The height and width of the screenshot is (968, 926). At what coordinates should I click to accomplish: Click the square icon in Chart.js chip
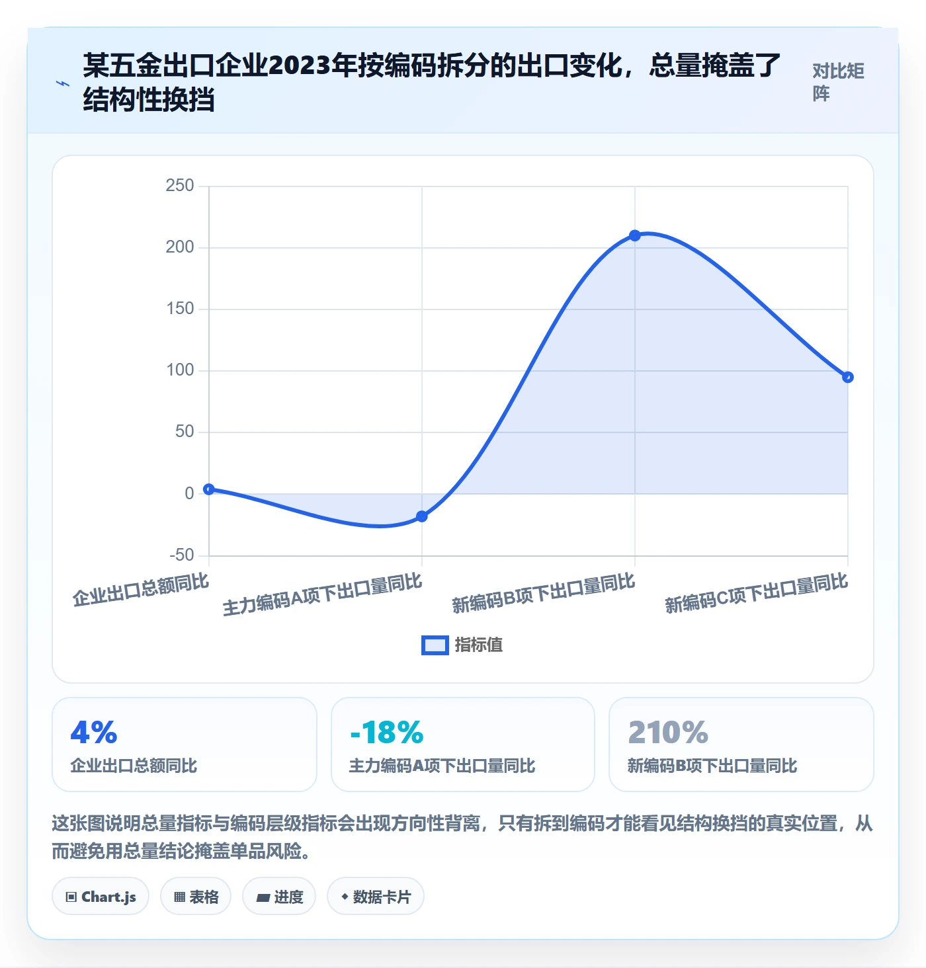click(71, 897)
